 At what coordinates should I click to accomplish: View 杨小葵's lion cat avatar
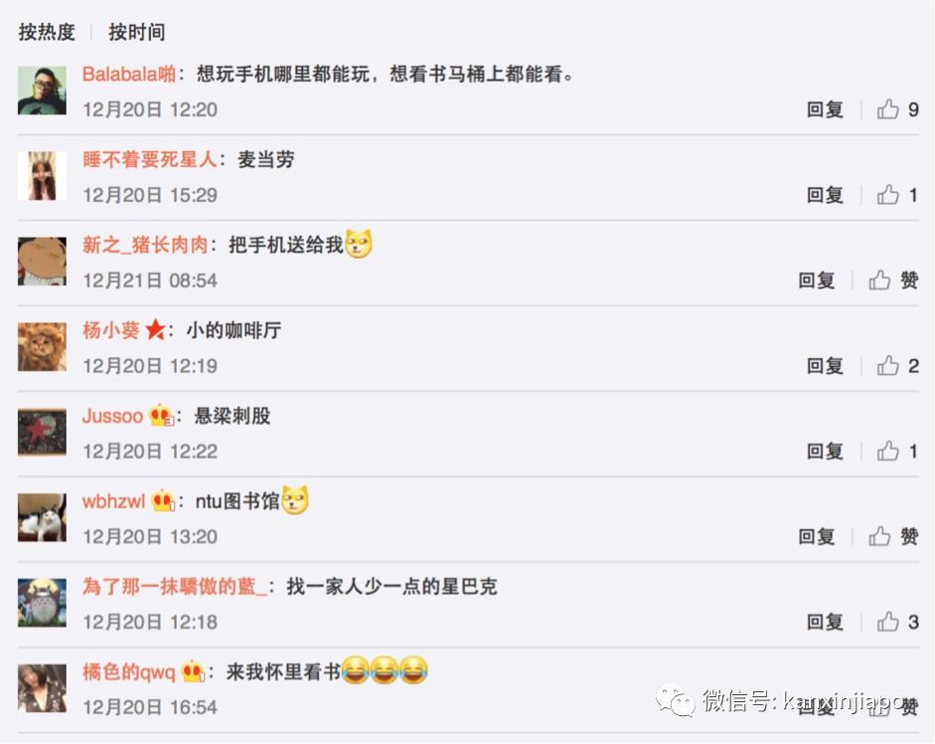[42, 347]
